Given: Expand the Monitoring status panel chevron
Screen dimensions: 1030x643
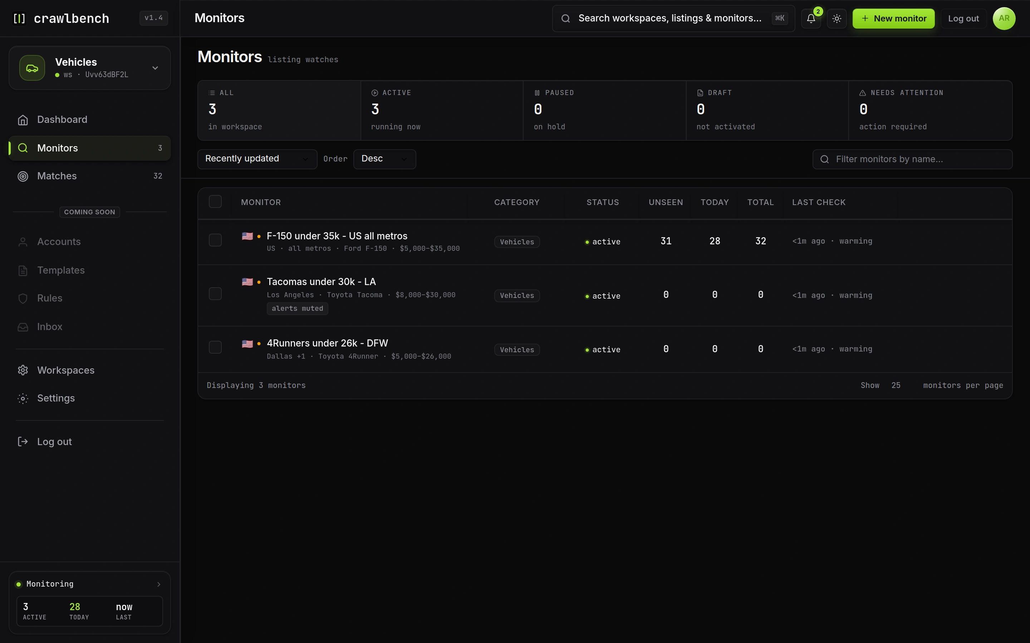Looking at the screenshot, I should pyautogui.click(x=159, y=584).
